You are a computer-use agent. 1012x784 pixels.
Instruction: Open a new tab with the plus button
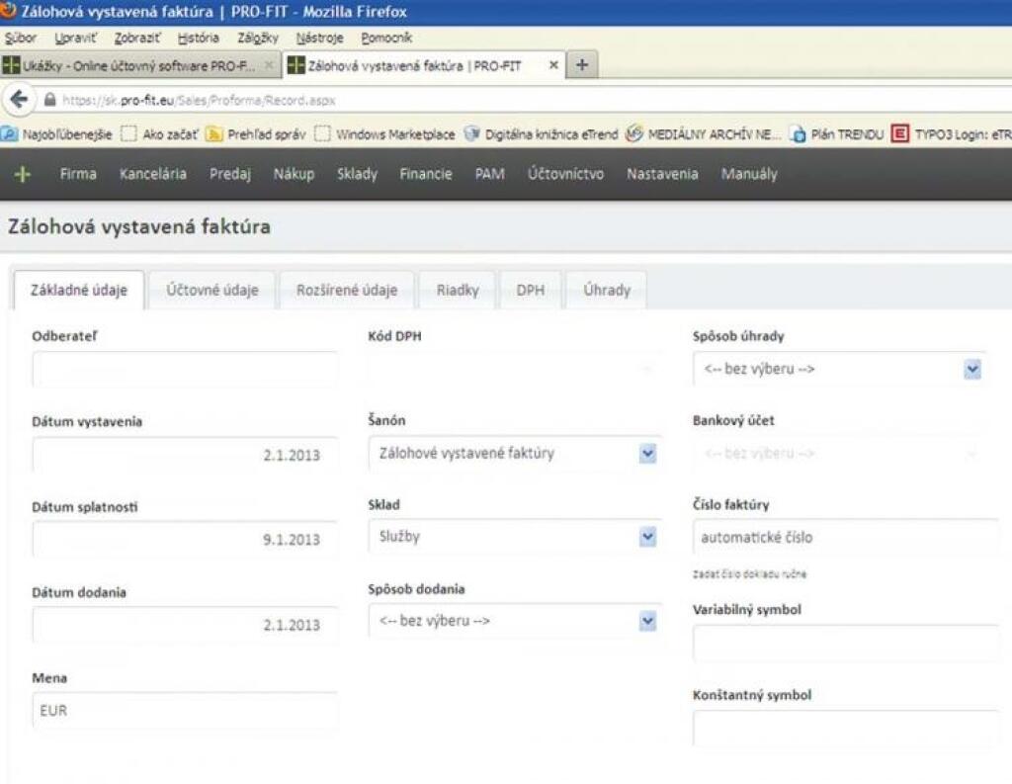click(x=581, y=64)
